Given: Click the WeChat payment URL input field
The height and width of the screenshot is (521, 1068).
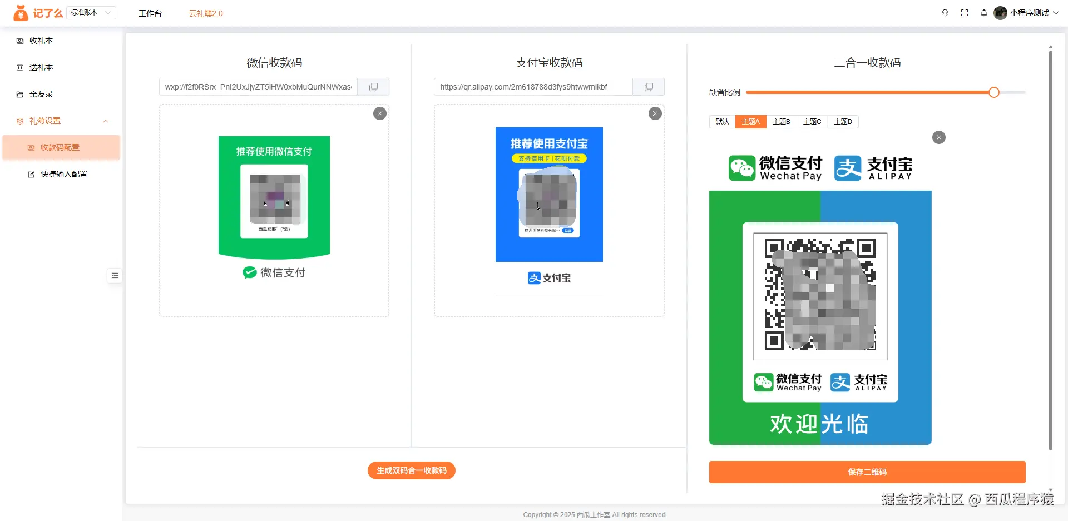Looking at the screenshot, I should tap(258, 87).
